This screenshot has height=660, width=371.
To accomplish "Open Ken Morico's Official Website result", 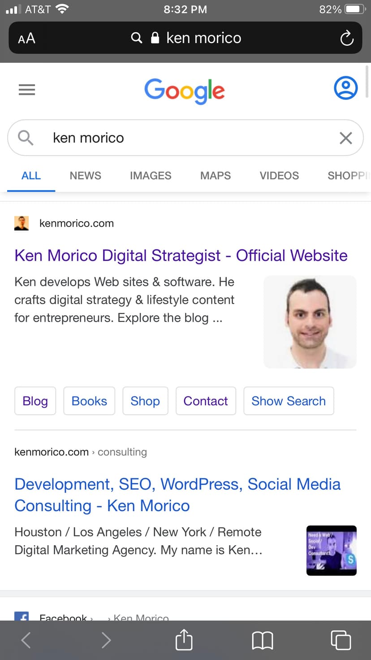I will point(181,256).
